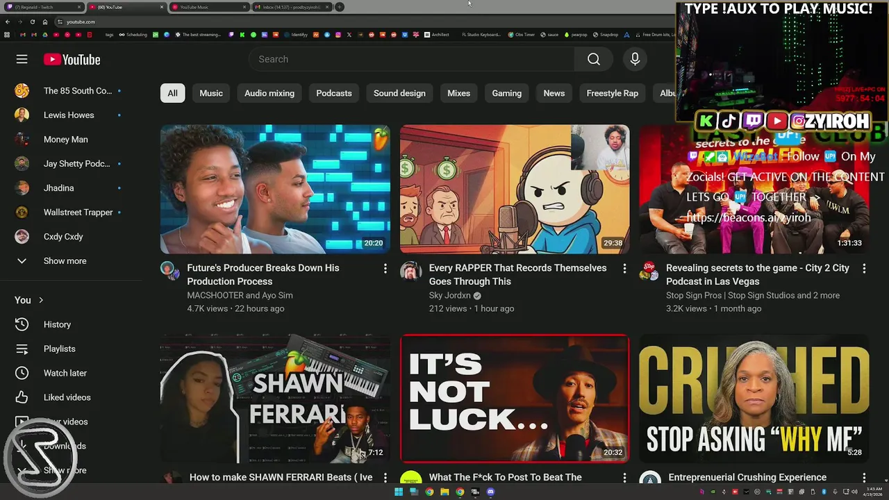Viewport: 889px width, 500px height.
Task: Play Every RAPPER video thumbnail
Action: 515,189
